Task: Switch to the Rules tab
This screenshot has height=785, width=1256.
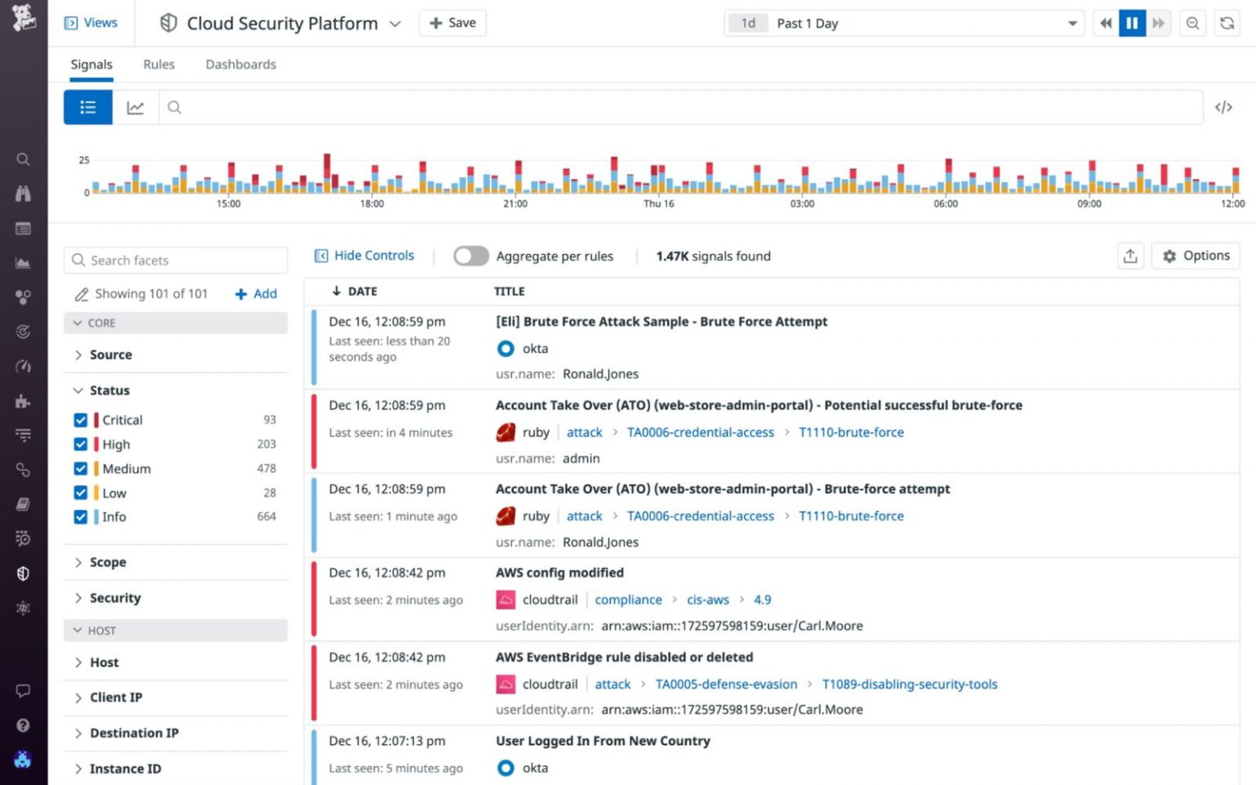Action: click(159, 64)
